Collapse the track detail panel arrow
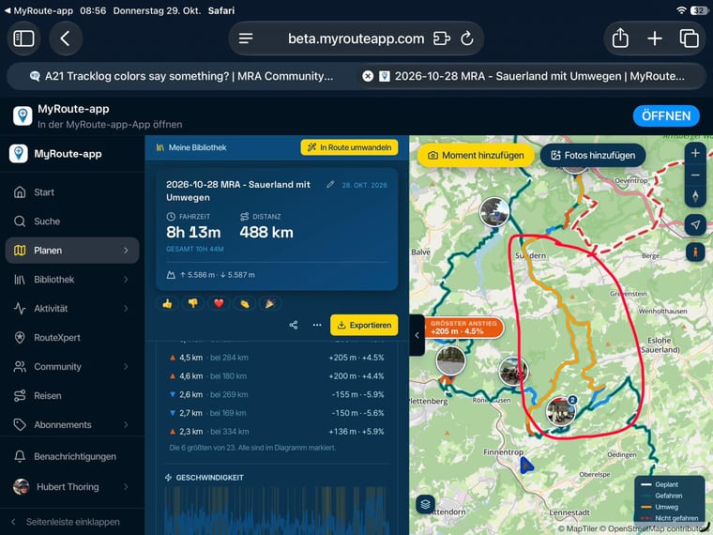The width and height of the screenshot is (713, 535). [x=417, y=335]
